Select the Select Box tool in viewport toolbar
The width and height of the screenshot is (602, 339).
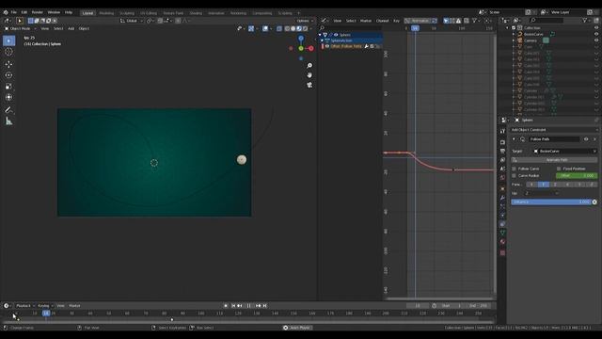pos(8,40)
